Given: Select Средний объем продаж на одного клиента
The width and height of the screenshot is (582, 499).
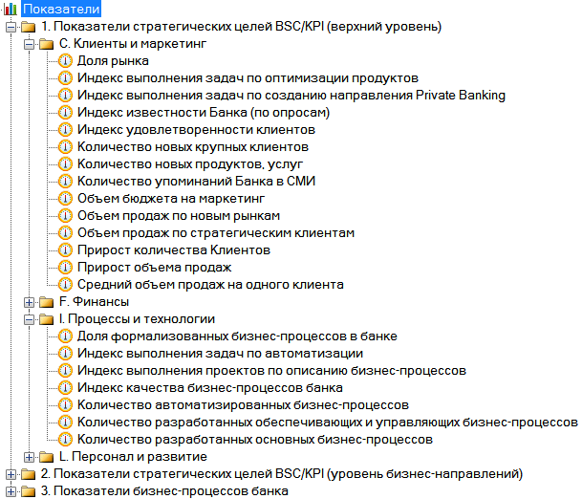Looking at the screenshot, I should point(210,284).
